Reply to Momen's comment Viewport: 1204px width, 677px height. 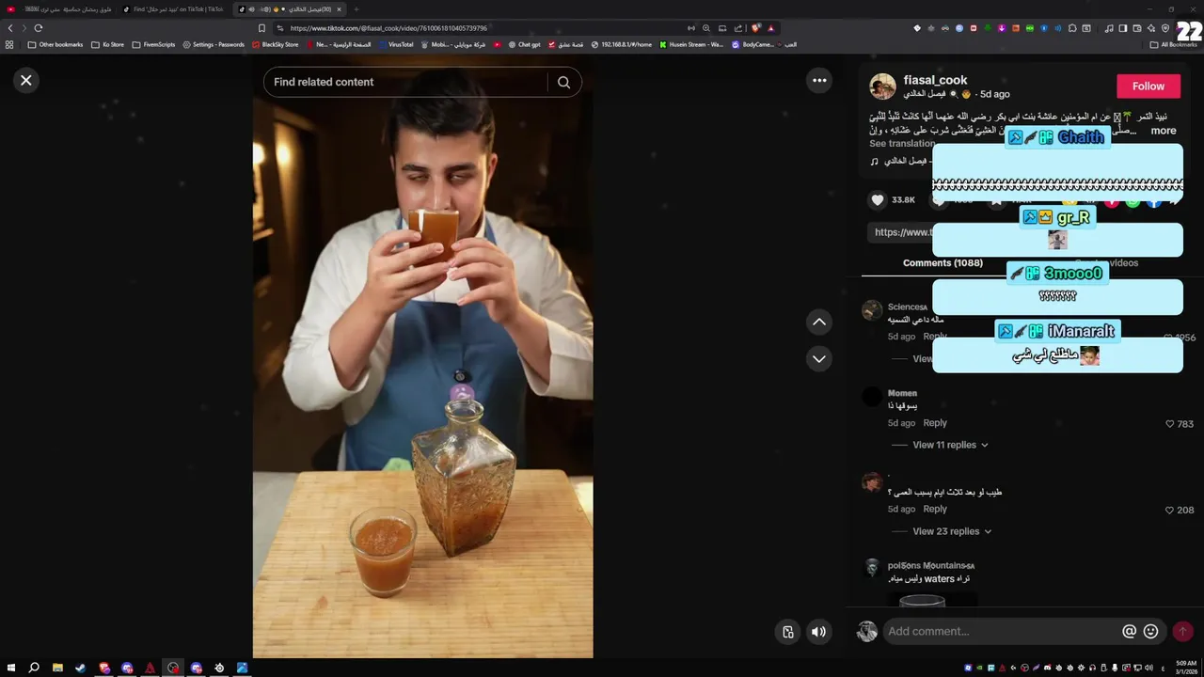(935, 423)
